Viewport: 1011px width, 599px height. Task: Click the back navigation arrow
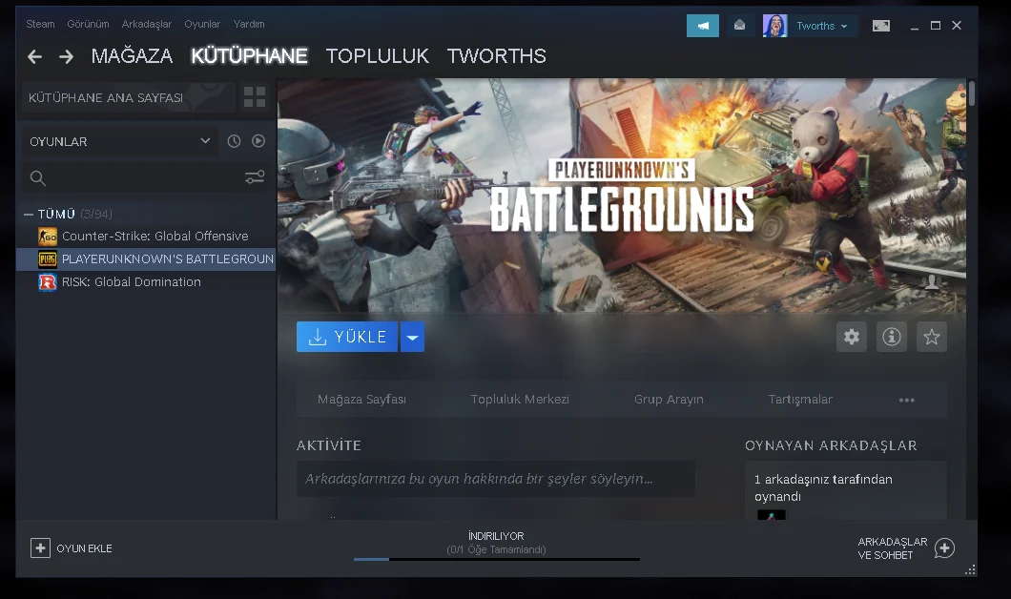click(35, 56)
